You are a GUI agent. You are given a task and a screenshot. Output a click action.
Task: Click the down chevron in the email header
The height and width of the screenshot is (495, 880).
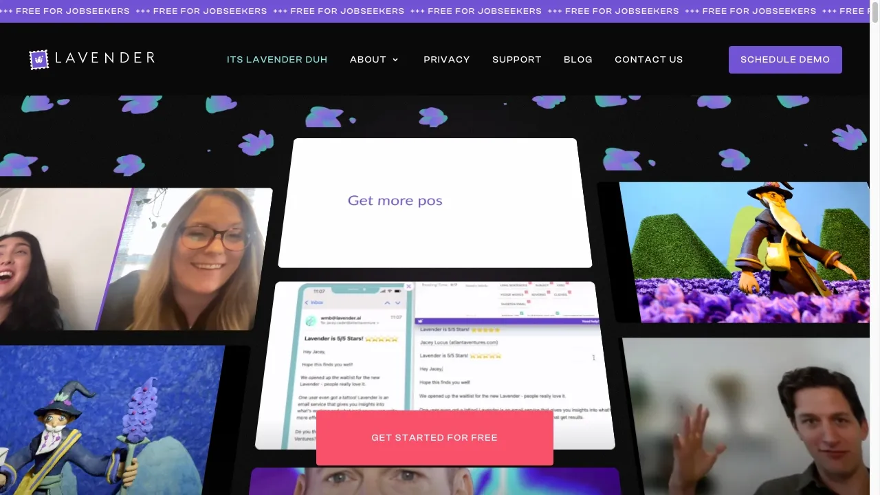tap(398, 302)
